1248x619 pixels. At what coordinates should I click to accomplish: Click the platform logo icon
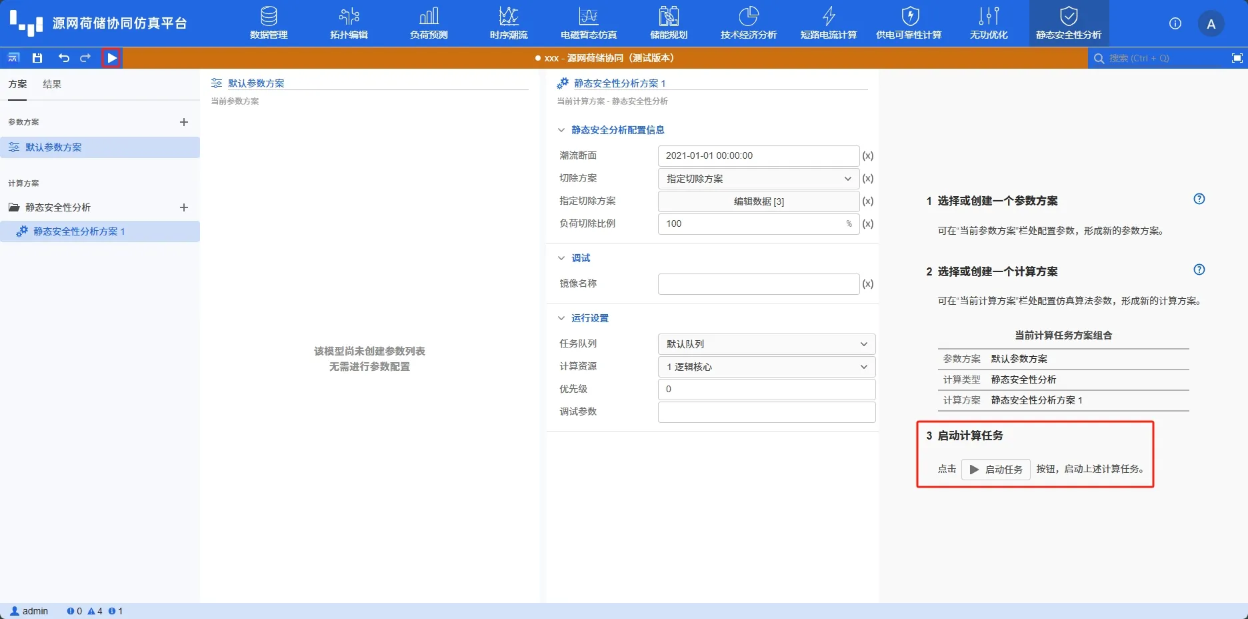[x=26, y=23]
